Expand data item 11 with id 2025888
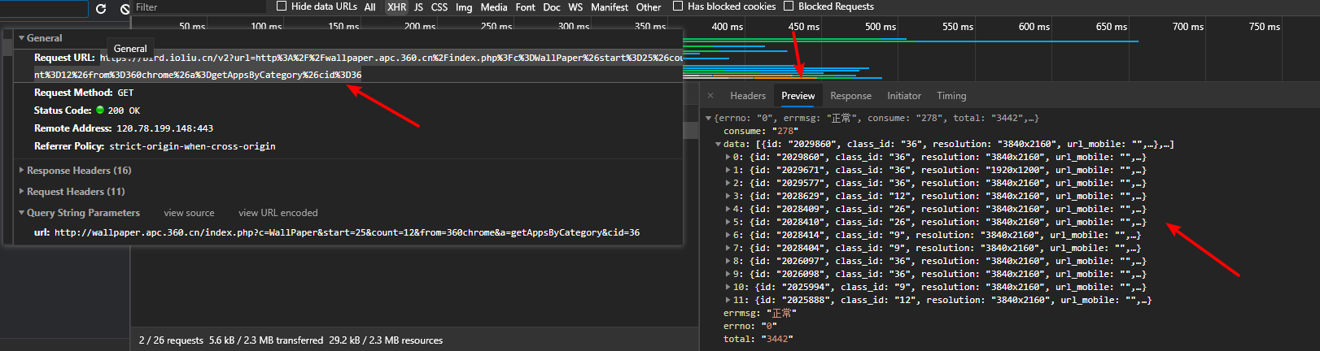 (x=728, y=301)
